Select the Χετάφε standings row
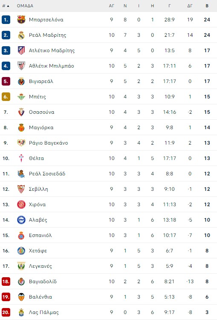The height and width of the screenshot is (320, 217). coord(108,251)
